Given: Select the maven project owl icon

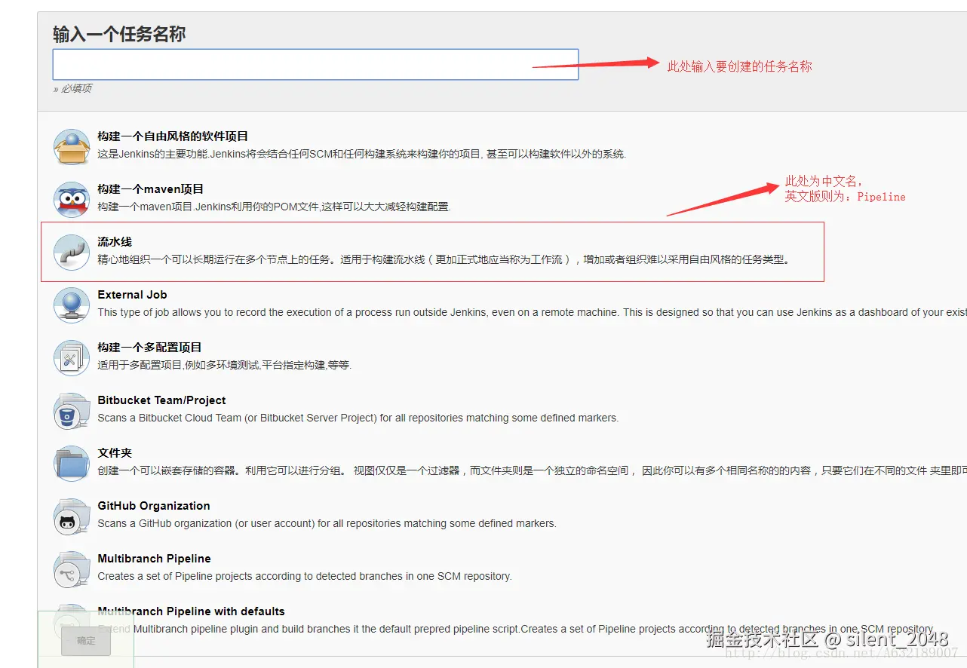Looking at the screenshot, I should tap(72, 199).
